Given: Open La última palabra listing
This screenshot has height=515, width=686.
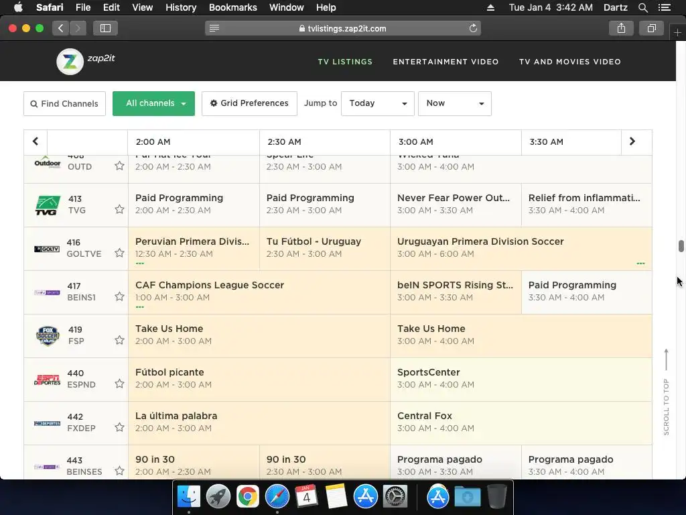Looking at the screenshot, I should (259, 423).
